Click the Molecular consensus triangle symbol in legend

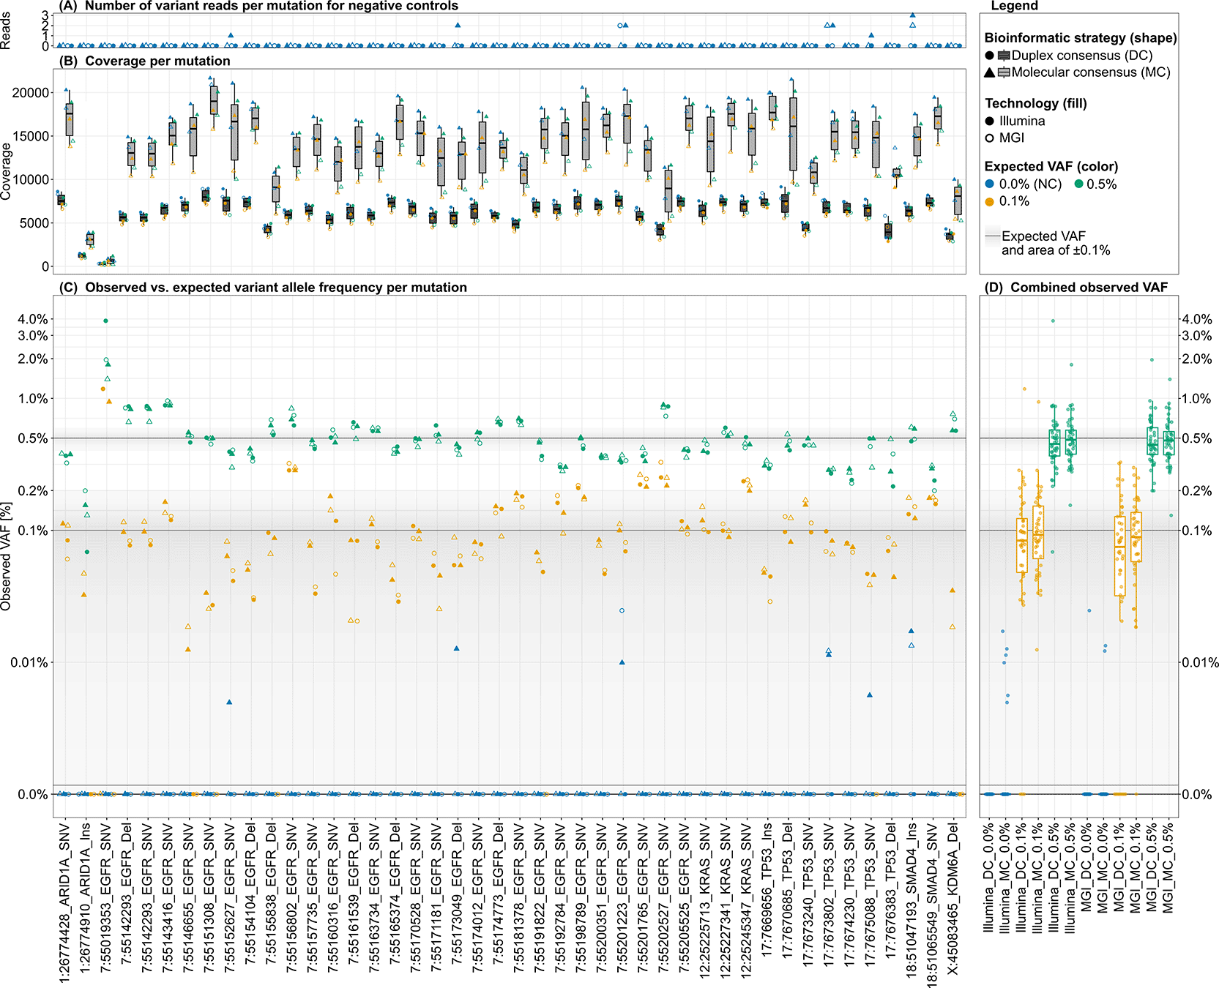coord(990,72)
